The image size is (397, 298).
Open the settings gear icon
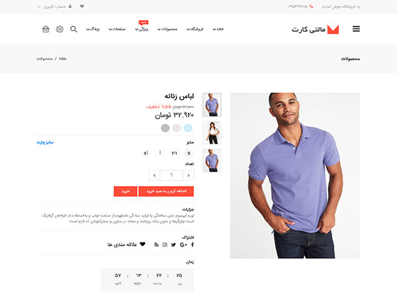(x=60, y=29)
